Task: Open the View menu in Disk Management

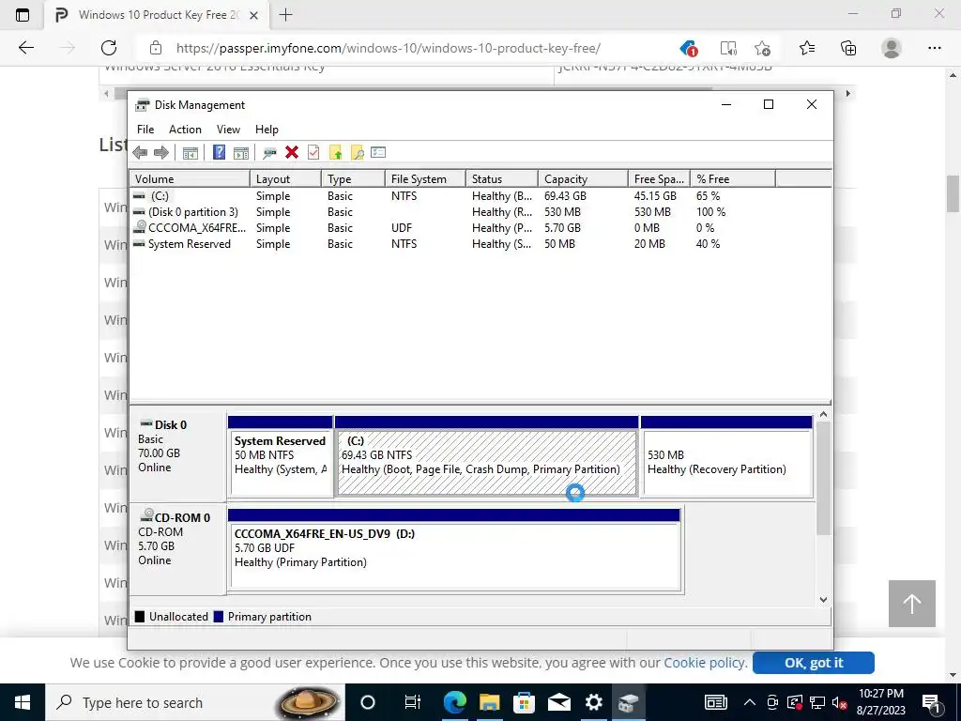Action: pyautogui.click(x=228, y=130)
